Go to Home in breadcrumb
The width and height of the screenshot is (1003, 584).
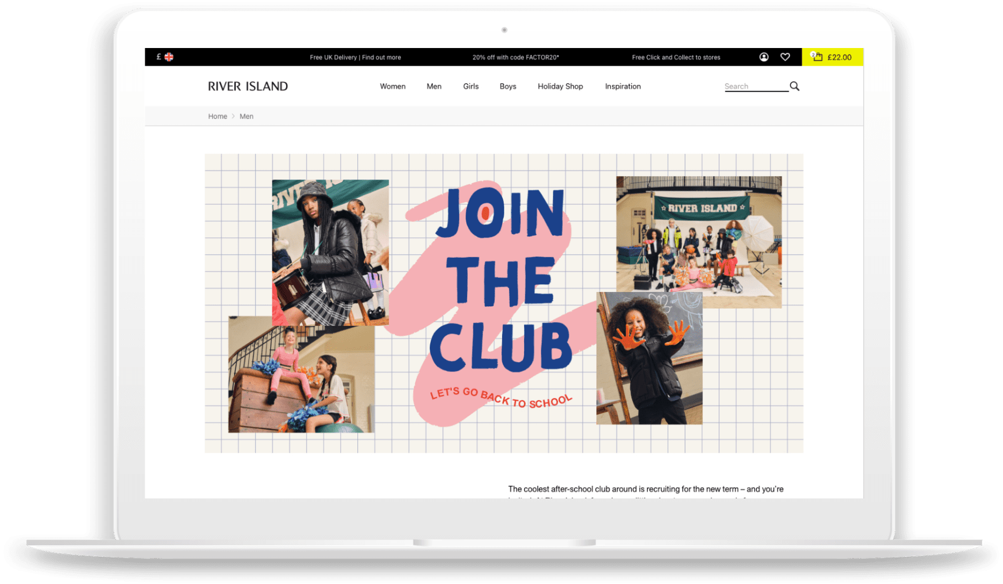[218, 116]
